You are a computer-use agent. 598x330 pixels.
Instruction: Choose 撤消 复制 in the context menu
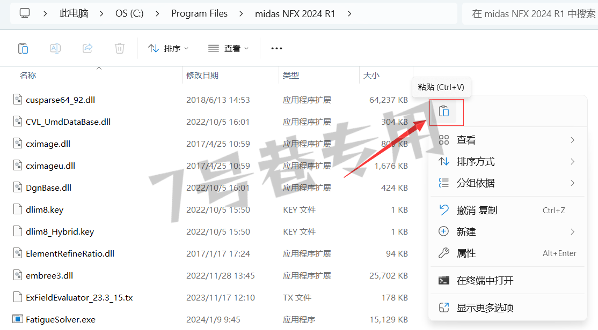click(508, 210)
